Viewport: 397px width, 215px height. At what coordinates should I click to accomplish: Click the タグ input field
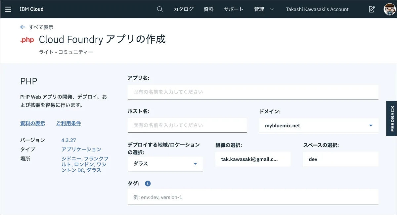(x=253, y=197)
